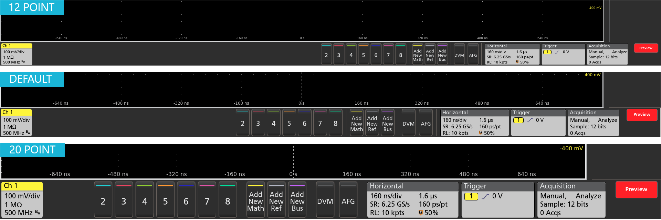Screen dimensions: 661x220
Task: Turn on channel 4 in the DEFAULT panel
Action: click(x=274, y=123)
